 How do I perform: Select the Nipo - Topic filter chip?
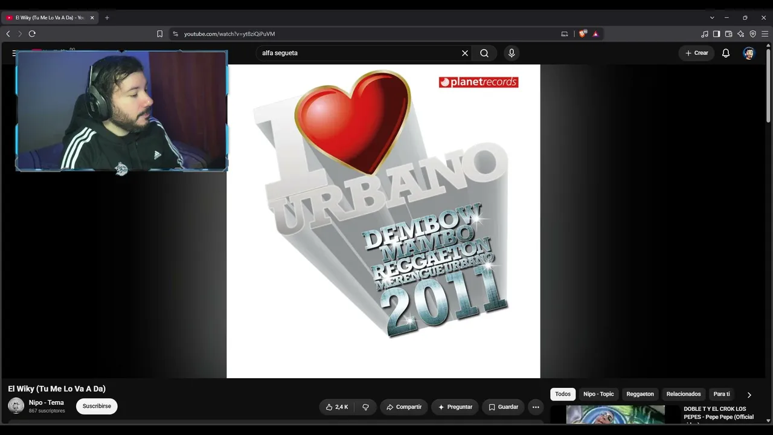tap(598, 394)
